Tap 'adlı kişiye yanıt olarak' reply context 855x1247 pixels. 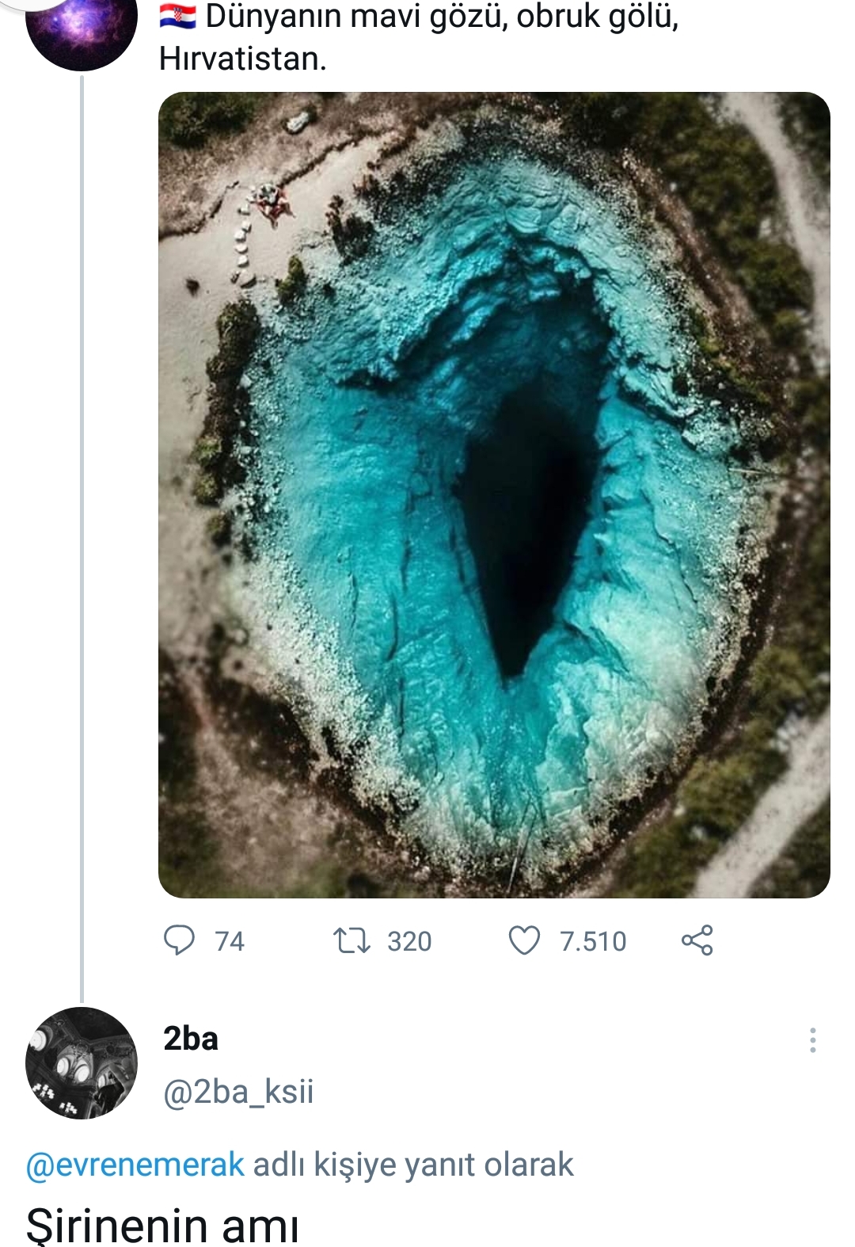point(412,1165)
